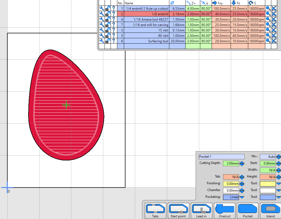Click the Pocket 1 name field

point(221,157)
